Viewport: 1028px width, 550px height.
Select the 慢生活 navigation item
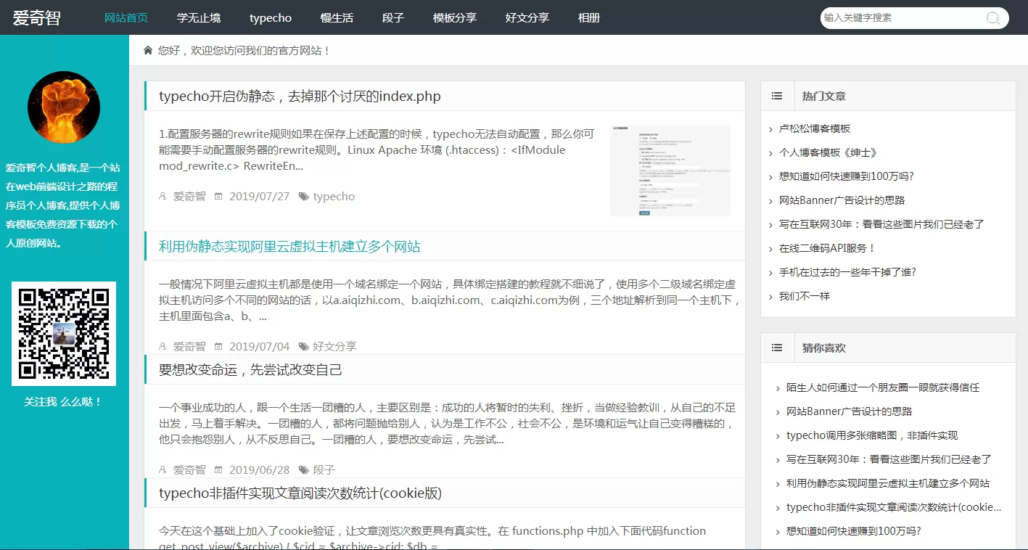(x=337, y=17)
